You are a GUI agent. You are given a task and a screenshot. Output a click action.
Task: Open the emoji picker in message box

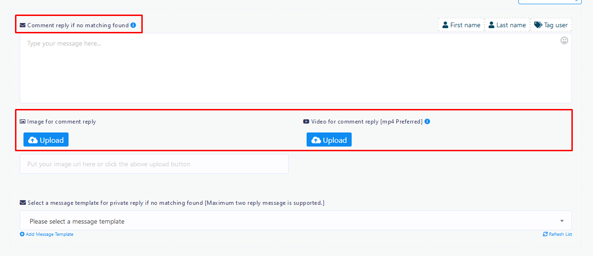click(564, 40)
